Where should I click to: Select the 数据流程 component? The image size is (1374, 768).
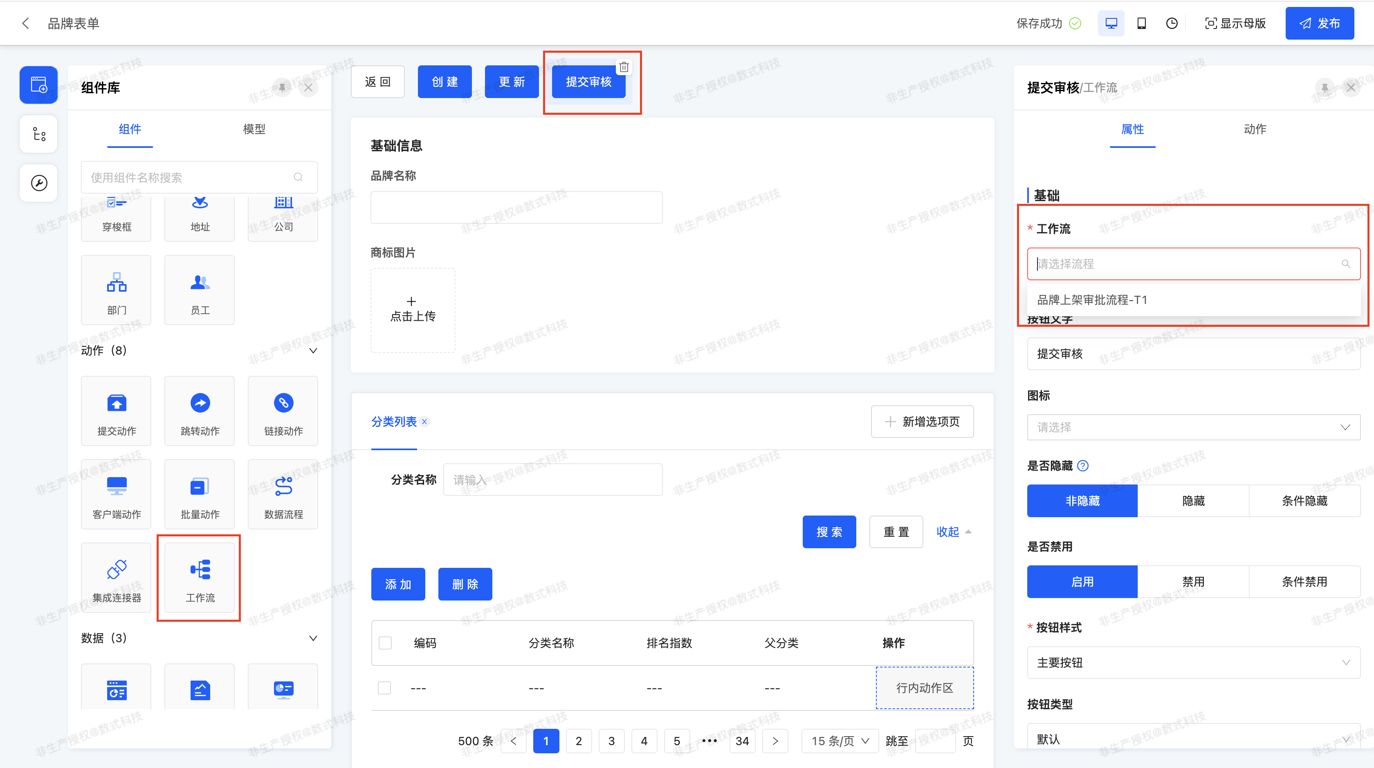[x=283, y=494]
